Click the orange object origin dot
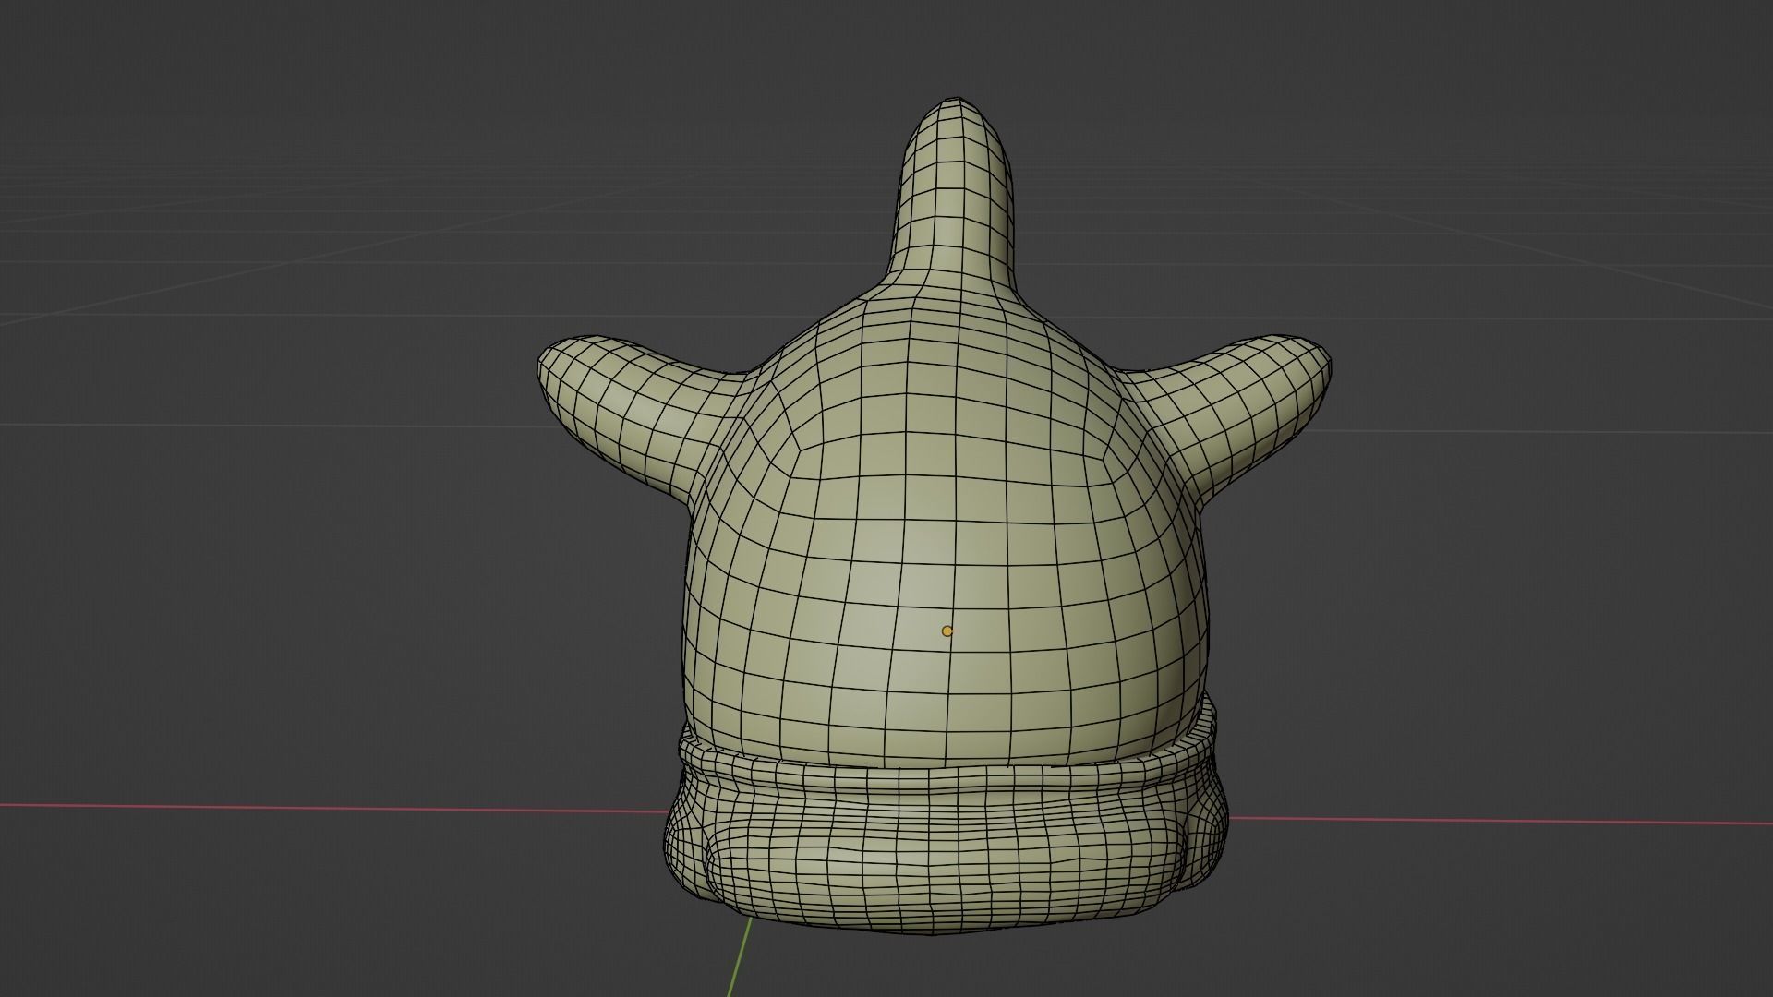The width and height of the screenshot is (1773, 997). pyautogui.click(x=947, y=631)
